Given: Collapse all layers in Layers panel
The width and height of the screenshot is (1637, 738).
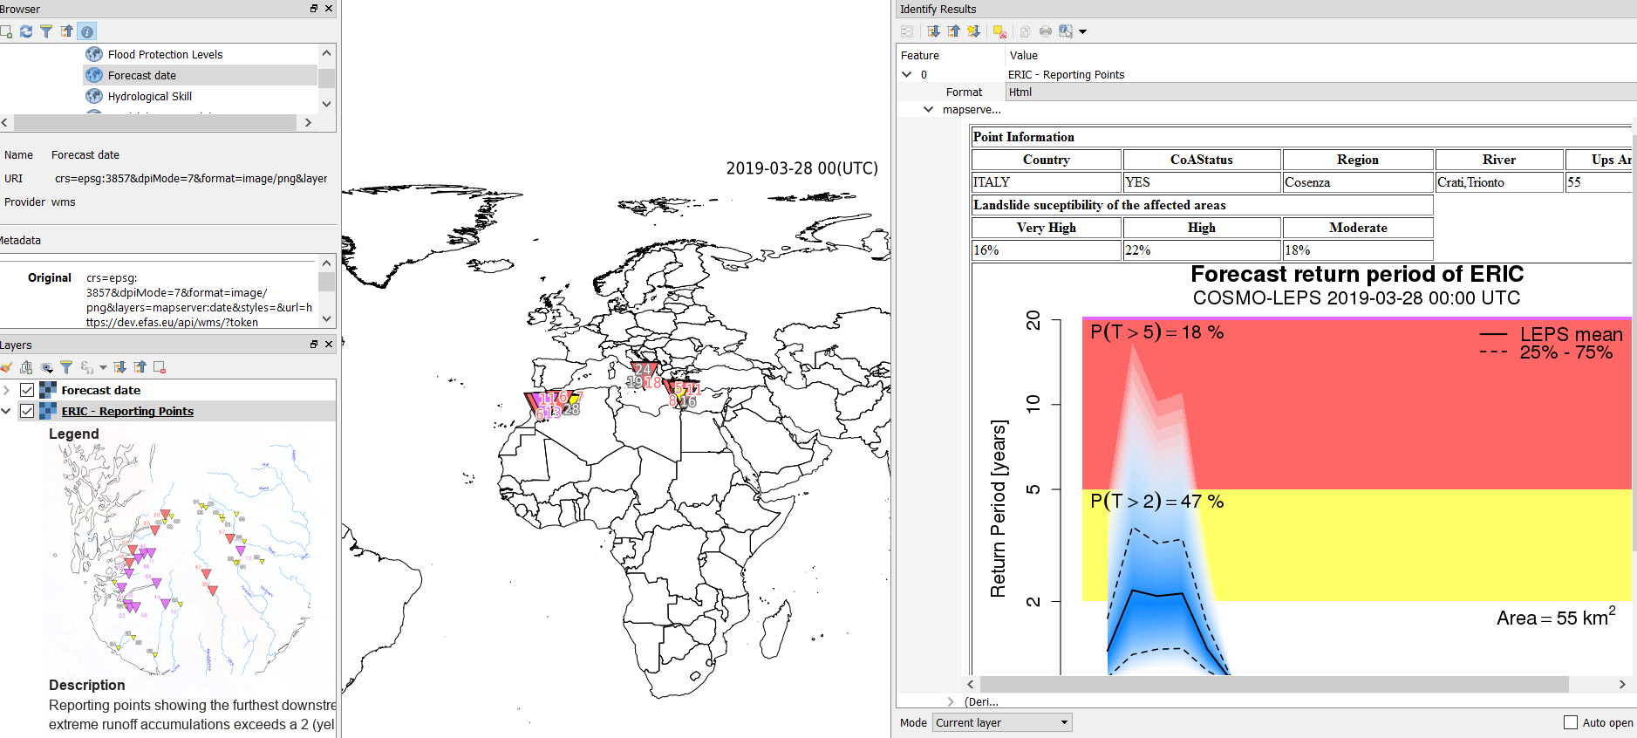Looking at the screenshot, I should point(140,367).
